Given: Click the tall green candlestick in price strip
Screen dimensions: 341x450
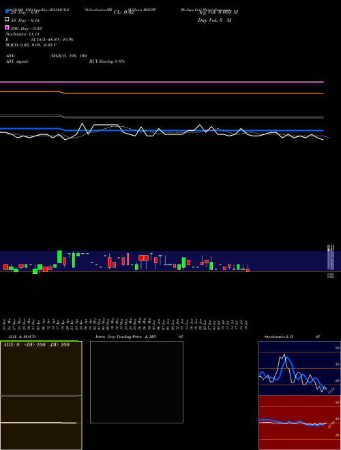Looking at the screenshot, I should coord(60,256).
